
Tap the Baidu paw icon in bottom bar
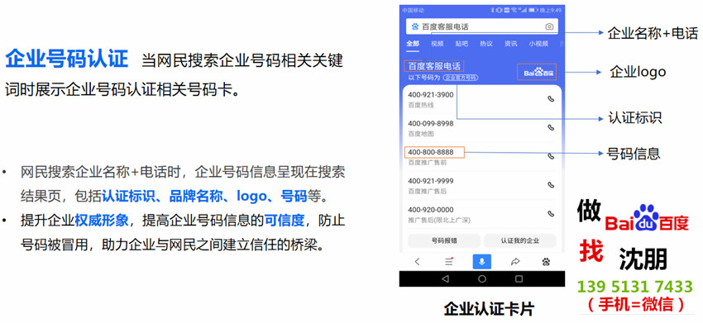[546, 262]
